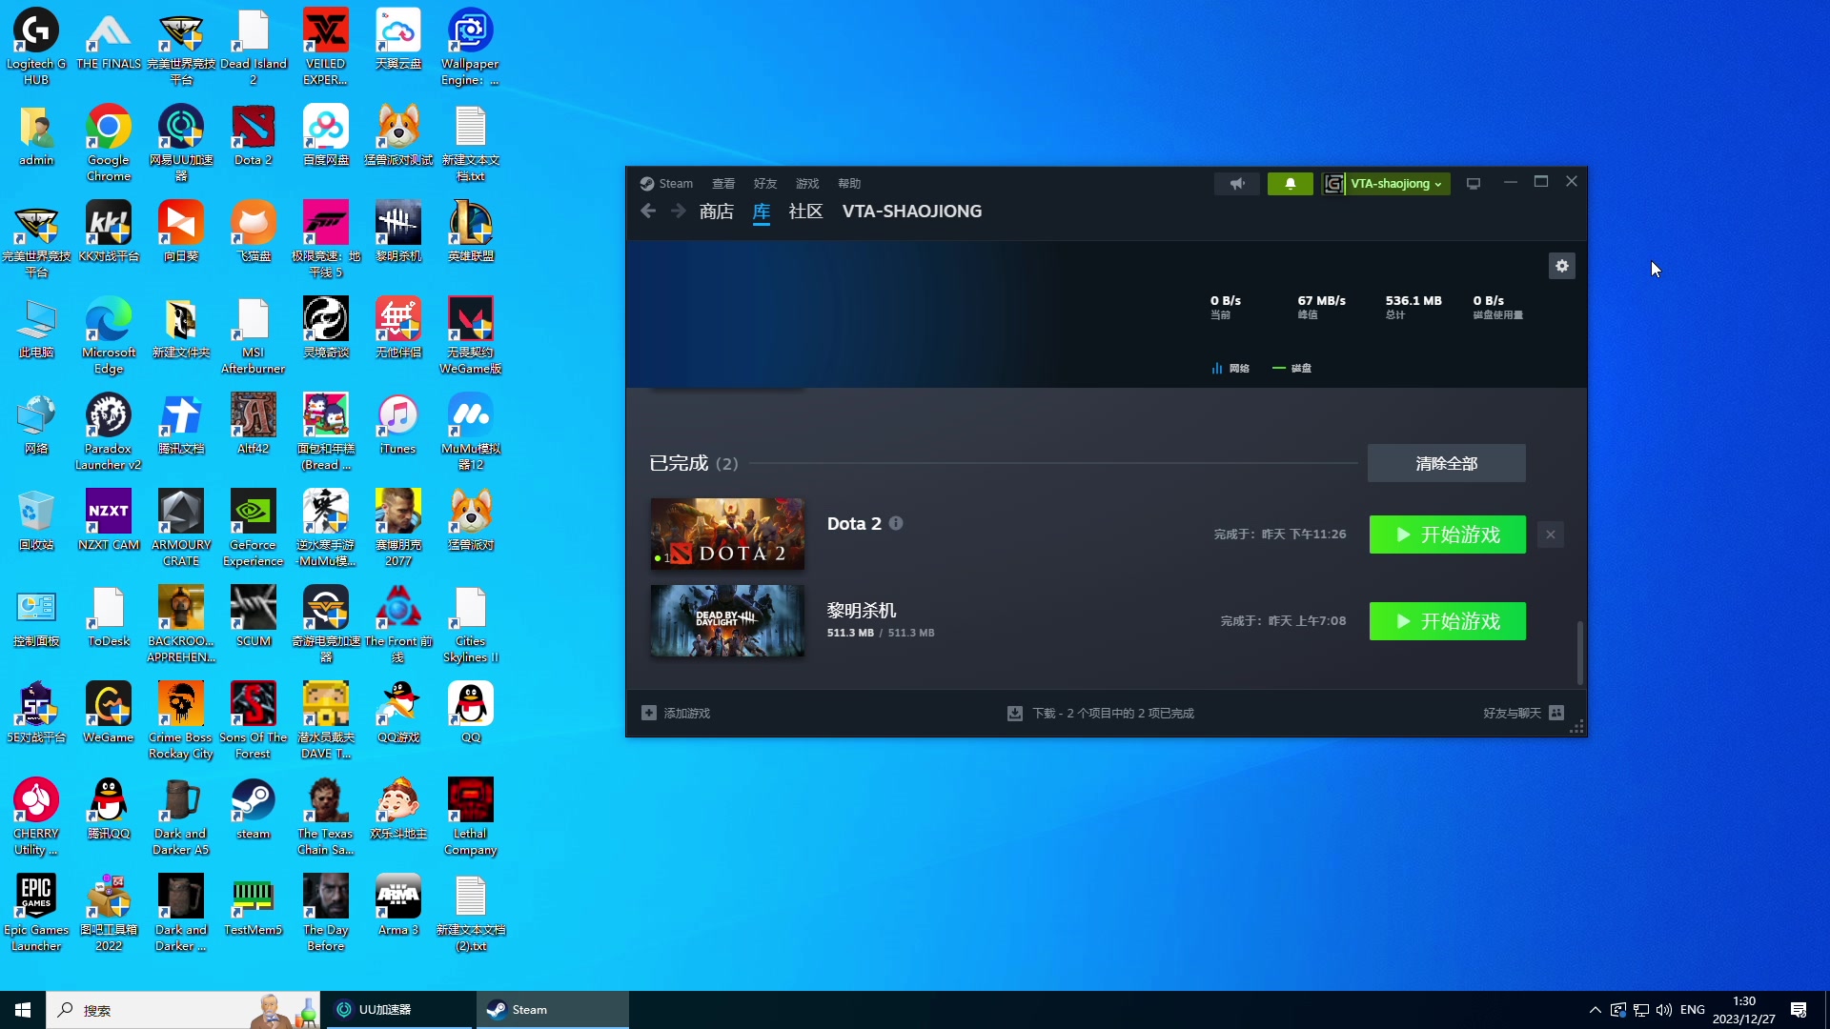Click 清除全部 button
Screen dimensions: 1830x1029
click(x=1446, y=463)
